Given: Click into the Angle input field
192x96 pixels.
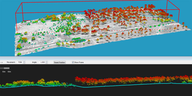Looking at the screenshot, I should click(43, 62).
